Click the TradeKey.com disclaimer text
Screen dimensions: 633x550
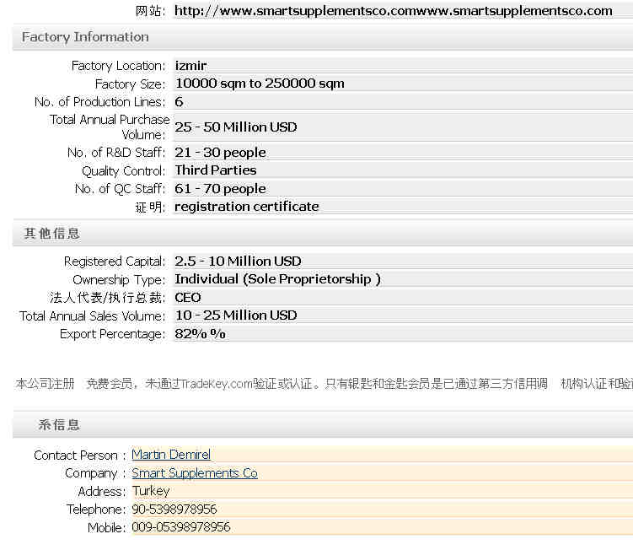[x=325, y=384]
